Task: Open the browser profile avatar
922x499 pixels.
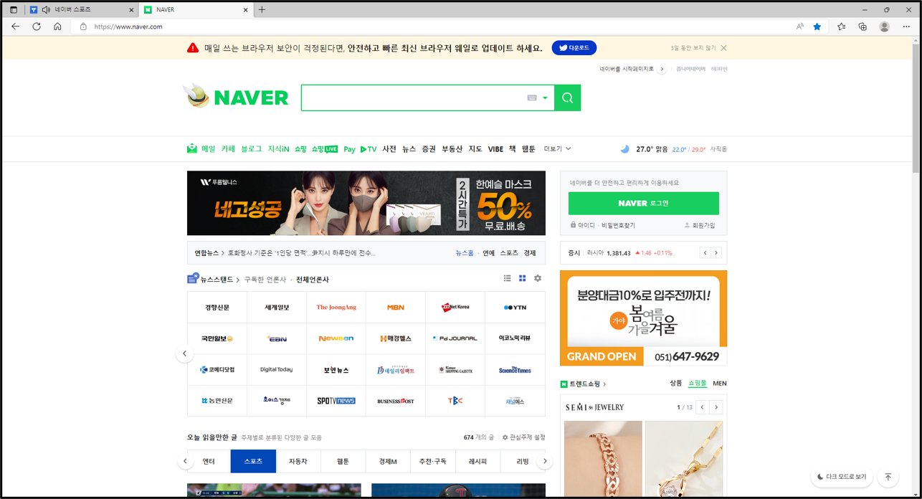Action: point(884,27)
